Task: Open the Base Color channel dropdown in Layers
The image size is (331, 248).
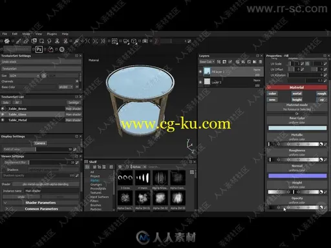Action: pos(207,62)
